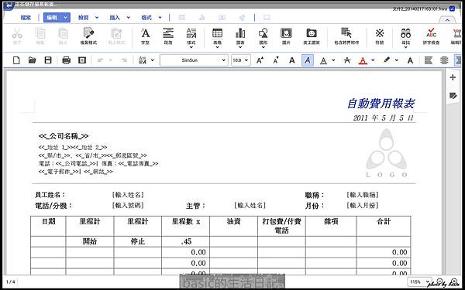The height and width of the screenshot is (290, 465).
Task: Click the printer icon
Action: (x=67, y=60)
